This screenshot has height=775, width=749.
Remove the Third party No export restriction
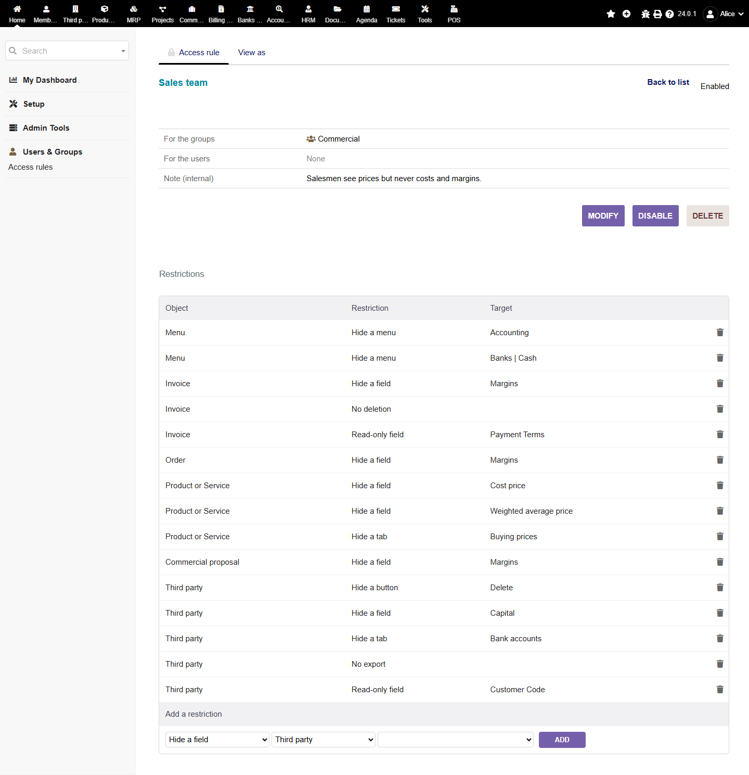click(720, 664)
